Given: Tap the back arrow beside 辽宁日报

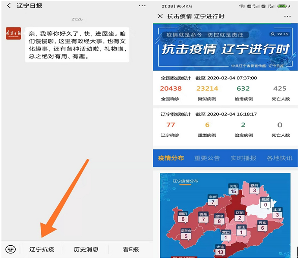Looking at the screenshot, I should [x=9, y=6].
